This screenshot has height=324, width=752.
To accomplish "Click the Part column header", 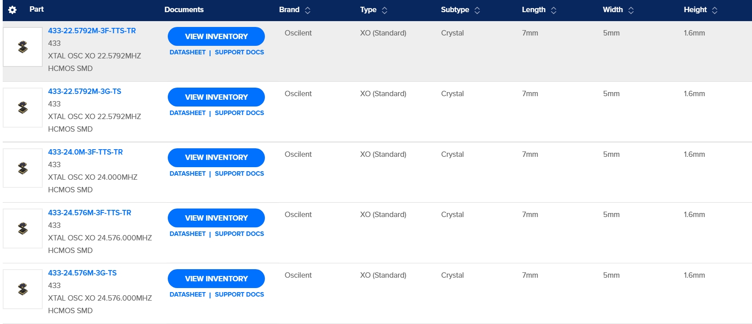I will [36, 9].
